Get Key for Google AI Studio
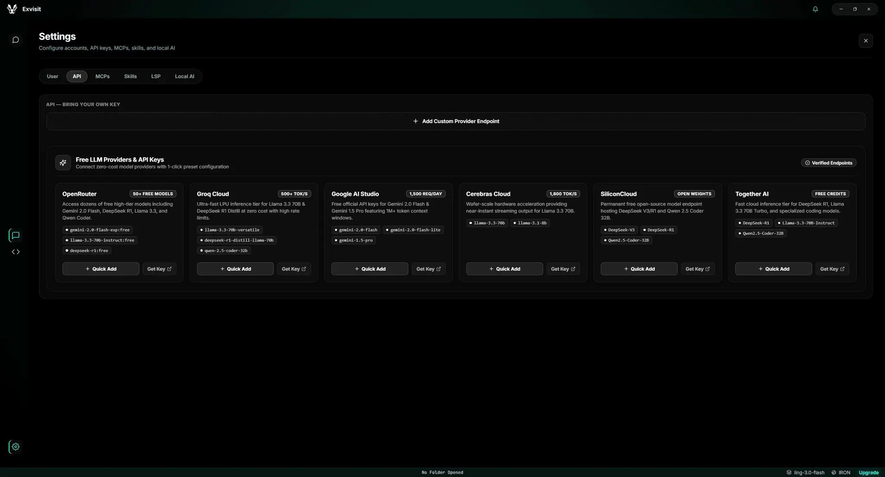 [x=429, y=269]
